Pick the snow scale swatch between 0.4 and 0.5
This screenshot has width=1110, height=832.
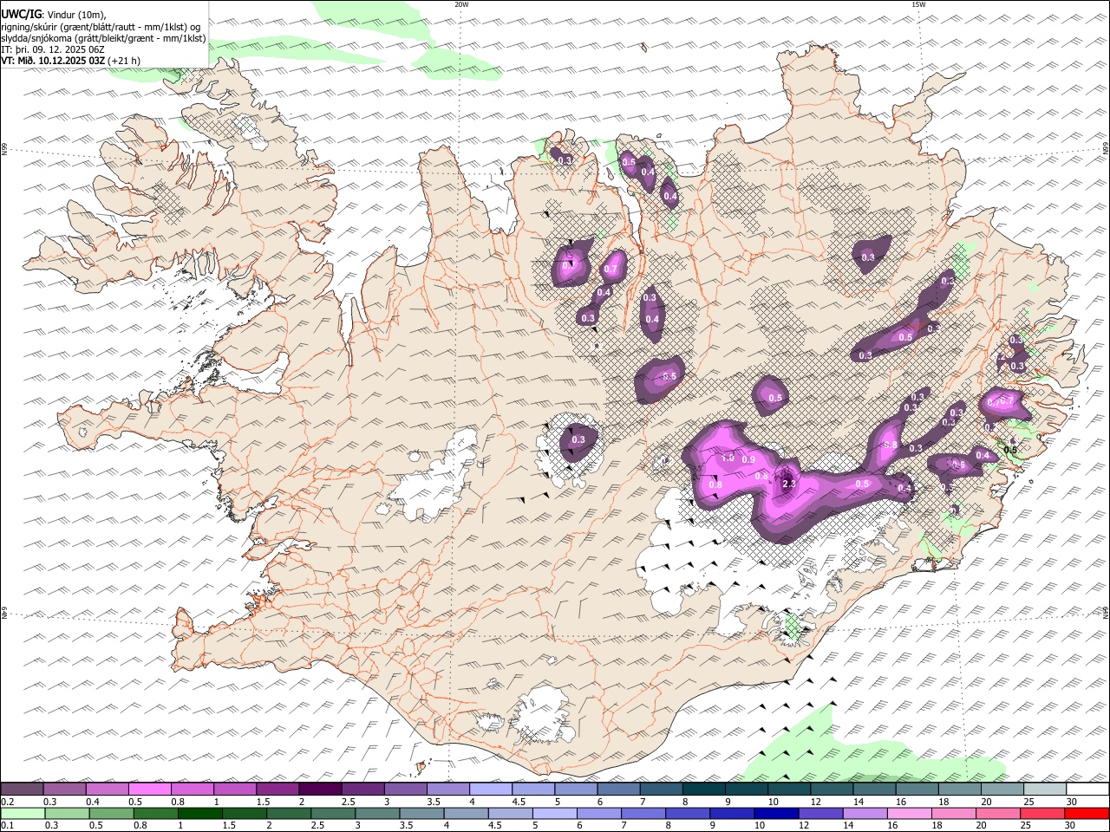(107, 789)
